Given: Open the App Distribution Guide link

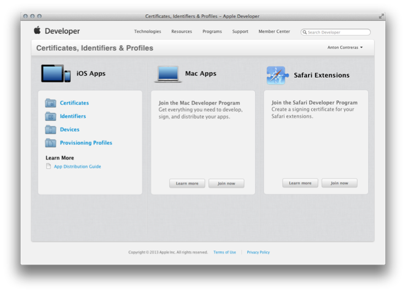Looking at the screenshot, I should pos(77,166).
